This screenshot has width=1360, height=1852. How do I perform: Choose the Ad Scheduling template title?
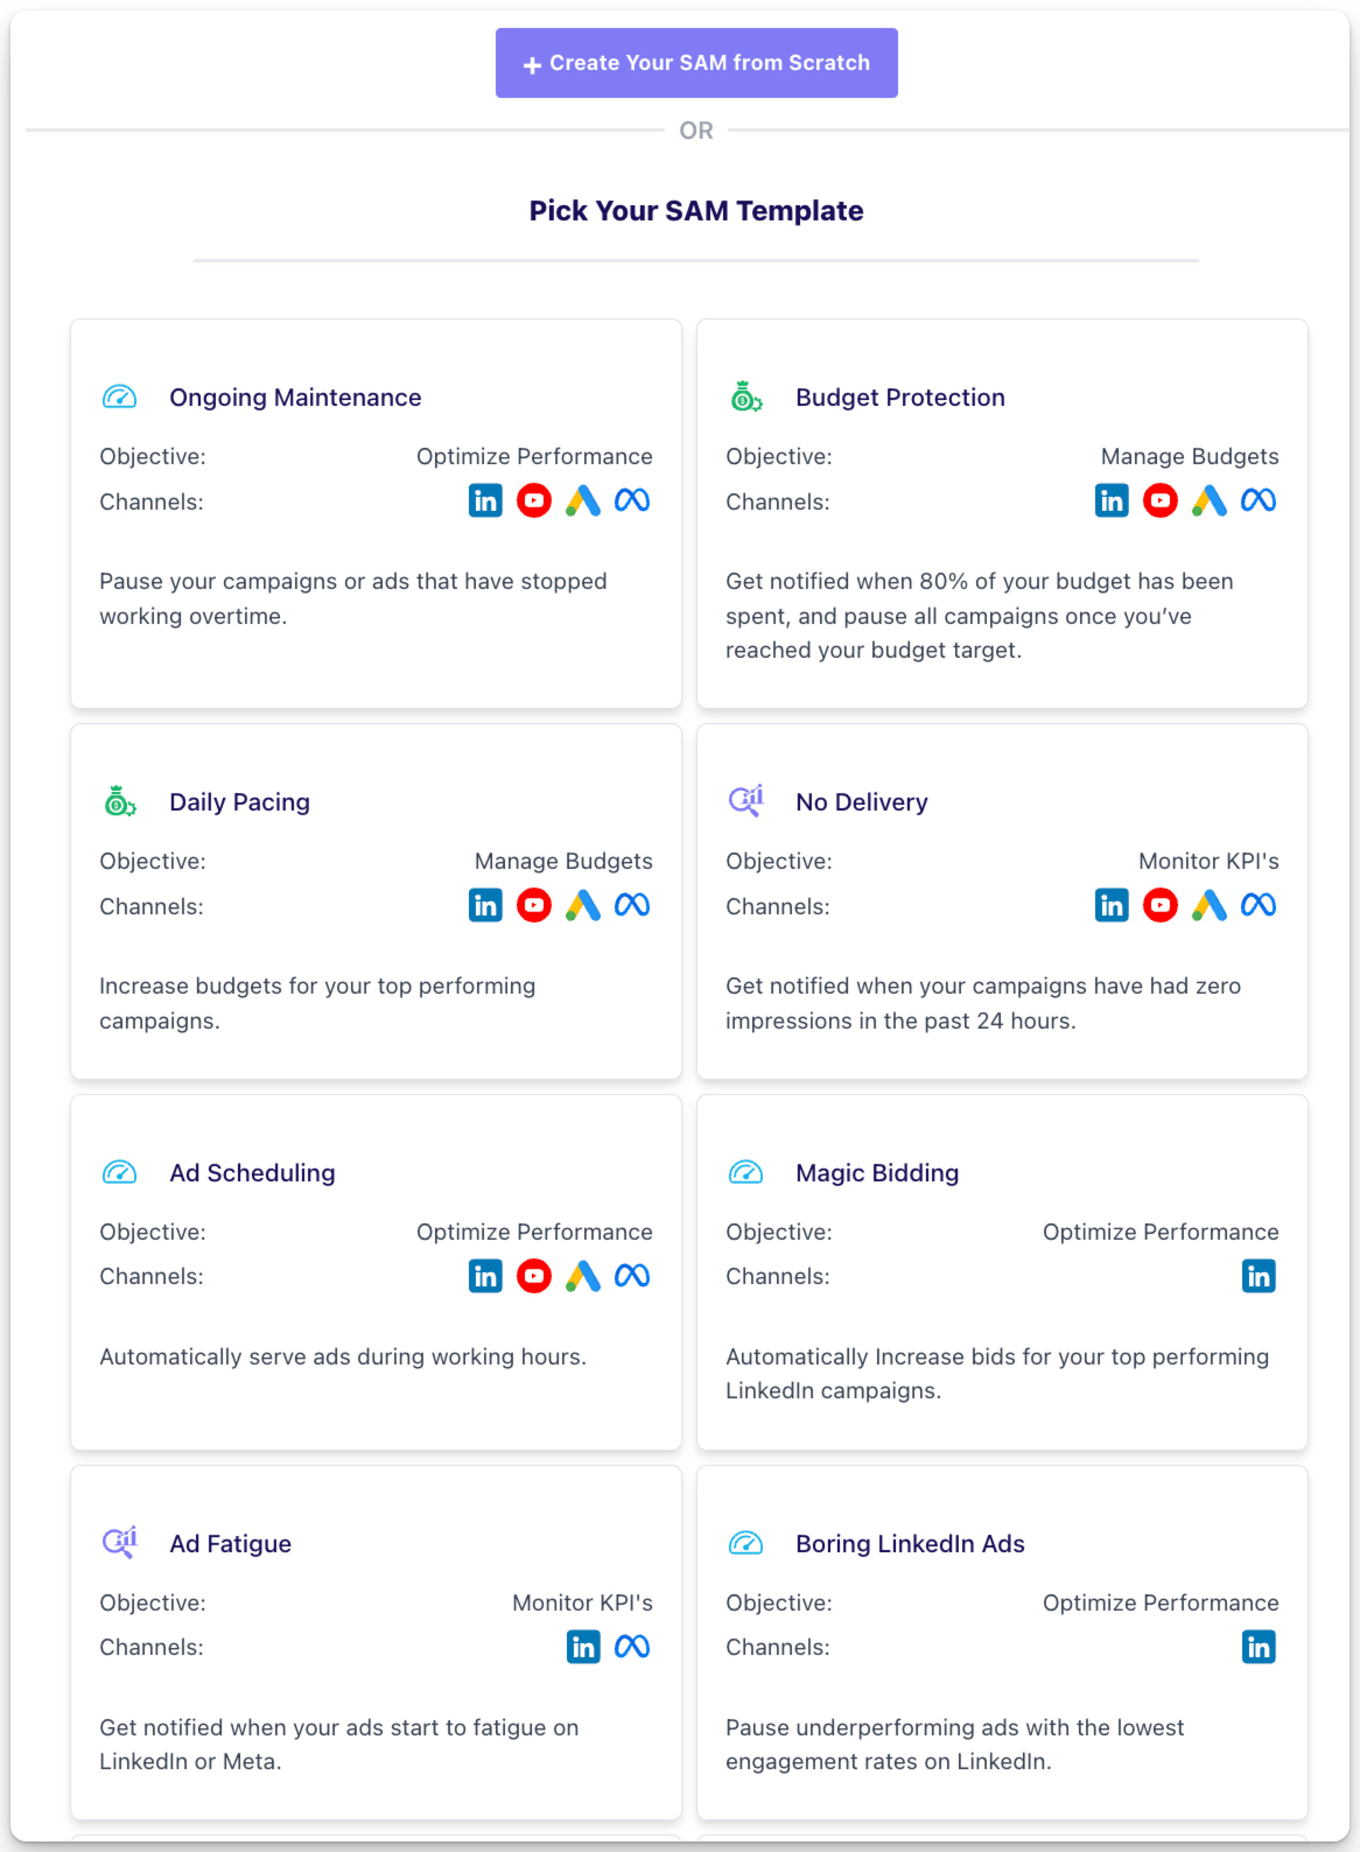pyautogui.click(x=252, y=1173)
